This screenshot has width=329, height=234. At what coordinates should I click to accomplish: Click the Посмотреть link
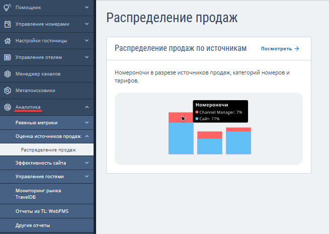point(276,49)
